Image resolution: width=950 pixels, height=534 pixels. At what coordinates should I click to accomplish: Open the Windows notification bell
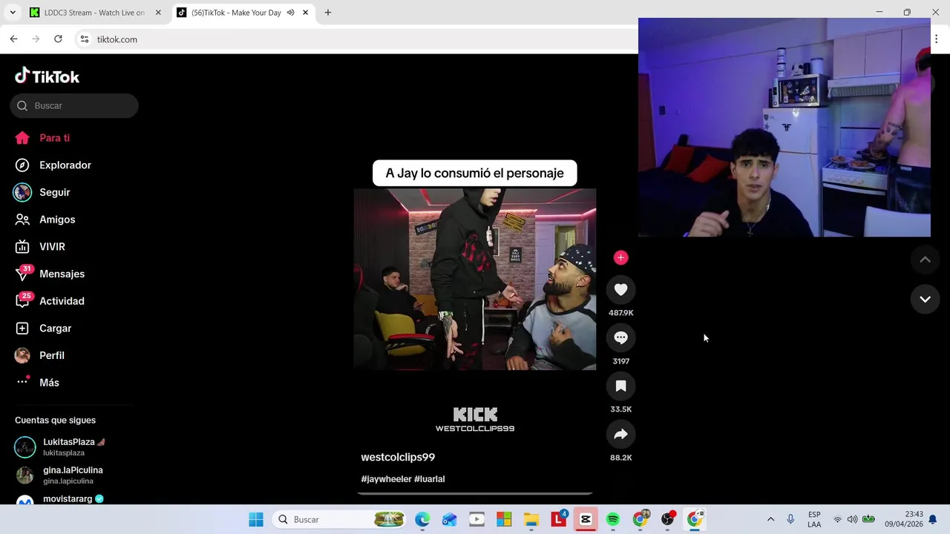pos(933,520)
